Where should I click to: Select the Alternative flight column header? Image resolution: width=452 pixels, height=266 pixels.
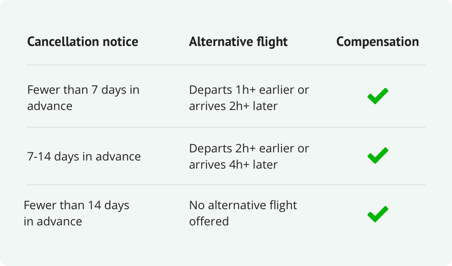[238, 42]
